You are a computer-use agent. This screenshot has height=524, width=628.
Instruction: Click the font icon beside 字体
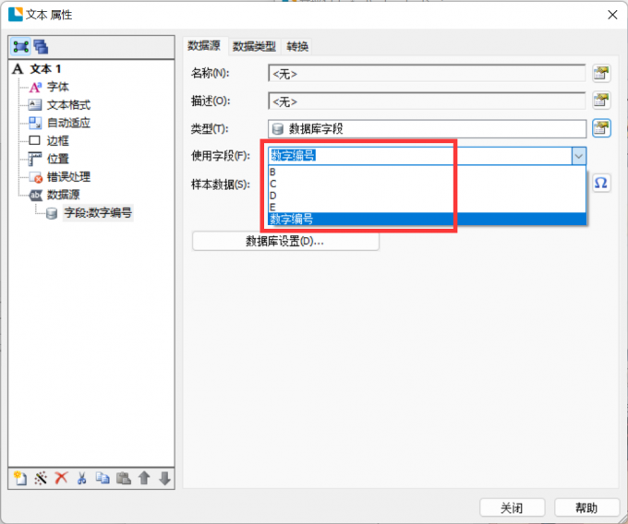tap(35, 87)
